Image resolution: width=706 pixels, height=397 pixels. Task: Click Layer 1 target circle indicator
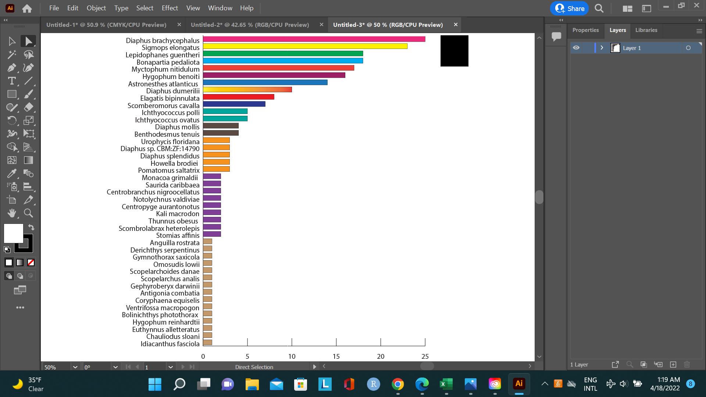tap(688, 48)
